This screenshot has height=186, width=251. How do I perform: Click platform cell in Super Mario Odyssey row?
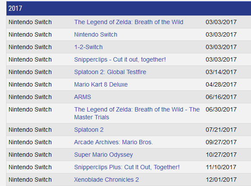click(x=30, y=155)
